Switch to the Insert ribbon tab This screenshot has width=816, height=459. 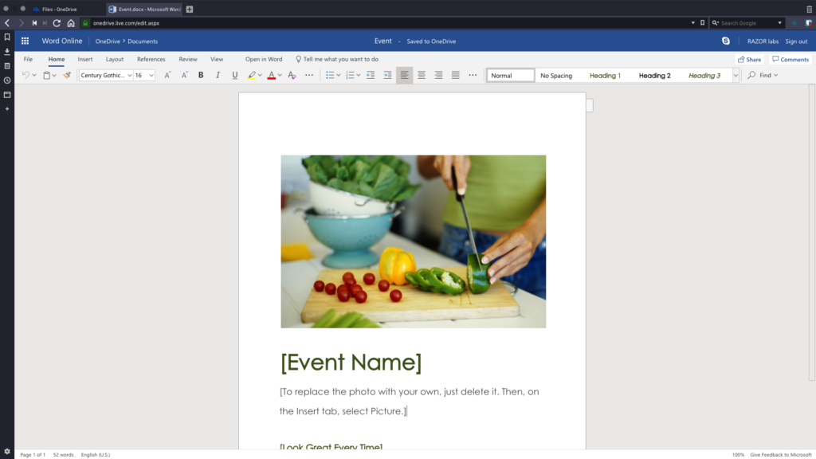tap(84, 59)
